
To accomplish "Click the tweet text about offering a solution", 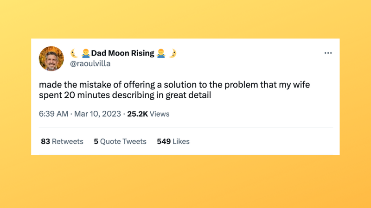I will (174, 90).
